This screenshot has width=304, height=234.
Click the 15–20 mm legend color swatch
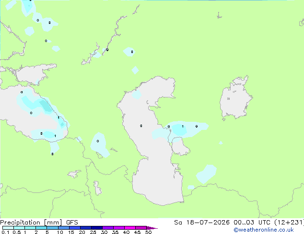[x=75, y=228]
